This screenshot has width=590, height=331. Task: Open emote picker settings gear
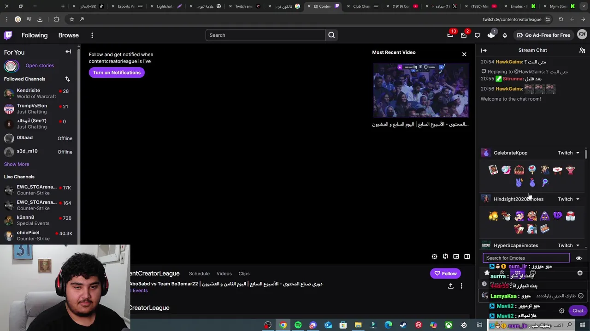580,273
